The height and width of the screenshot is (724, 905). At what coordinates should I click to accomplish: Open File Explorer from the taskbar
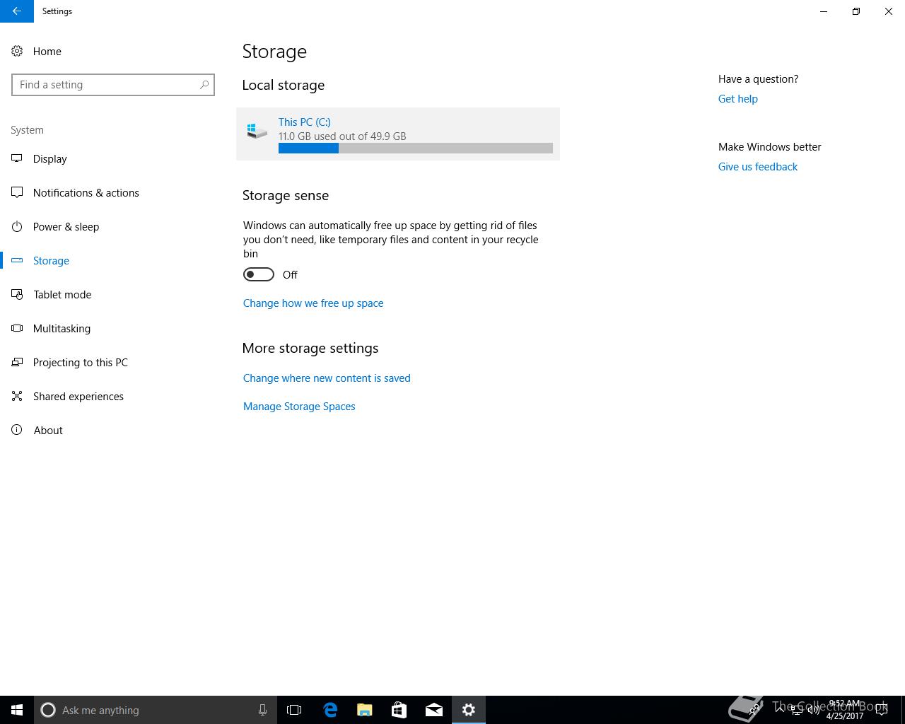pos(365,710)
